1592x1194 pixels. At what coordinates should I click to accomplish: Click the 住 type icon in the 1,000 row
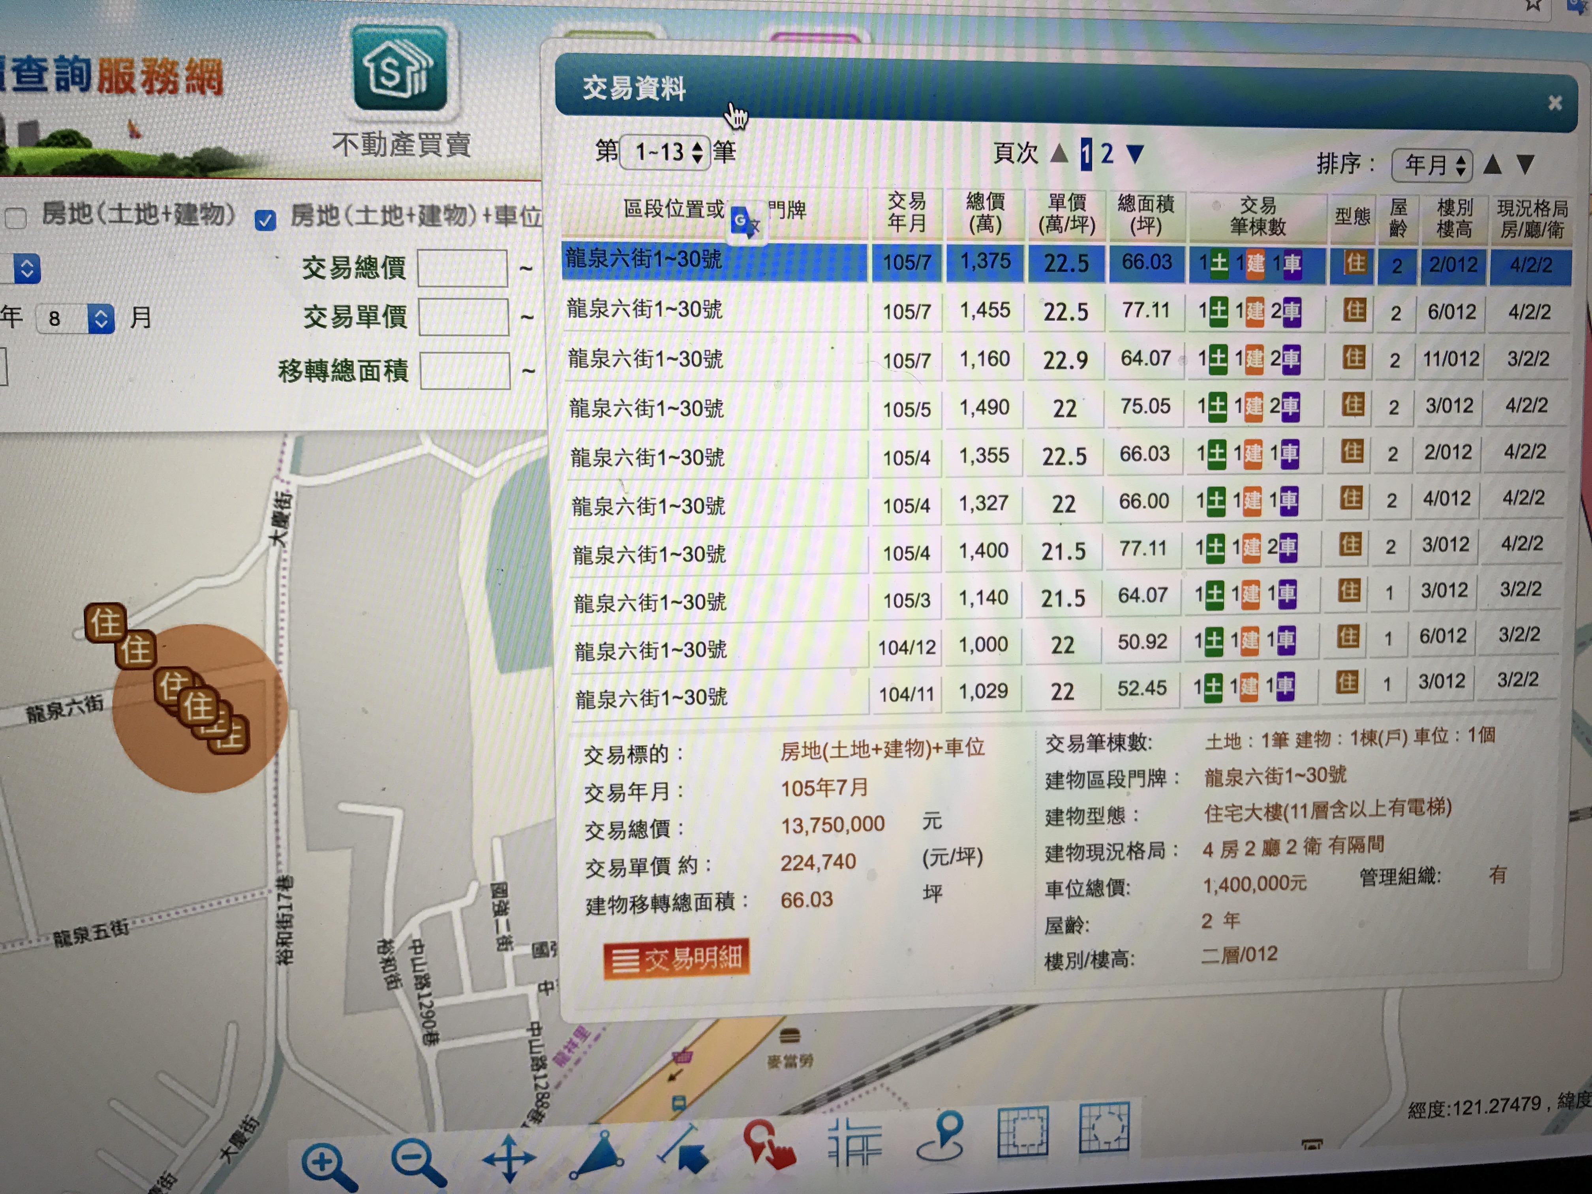pyautogui.click(x=1348, y=636)
